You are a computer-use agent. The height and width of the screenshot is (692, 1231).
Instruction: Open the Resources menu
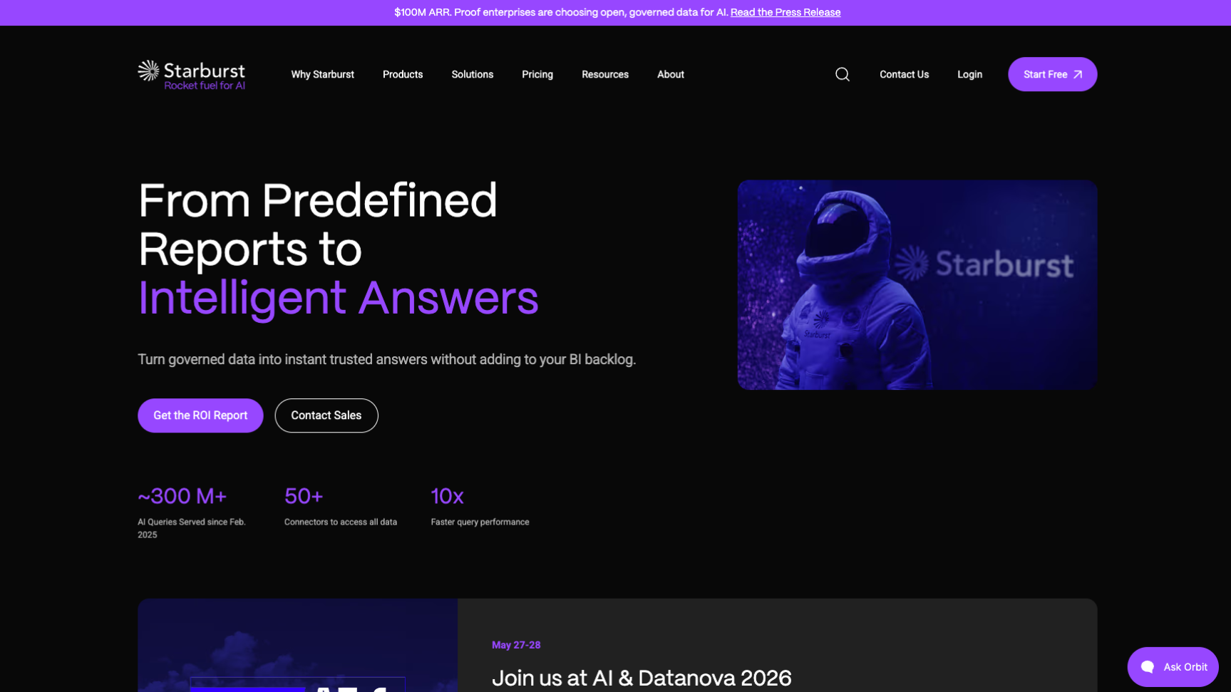coord(605,74)
